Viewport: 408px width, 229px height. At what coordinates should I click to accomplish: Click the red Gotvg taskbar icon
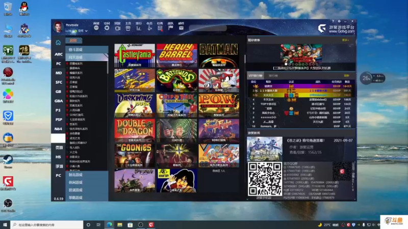coord(151,224)
